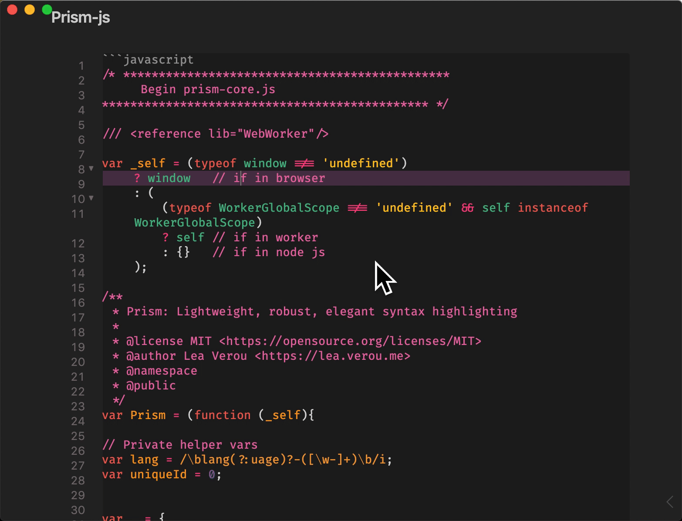The width and height of the screenshot is (682, 521).
Task: Click the regex in the 'var lang' line
Action: (x=283, y=460)
